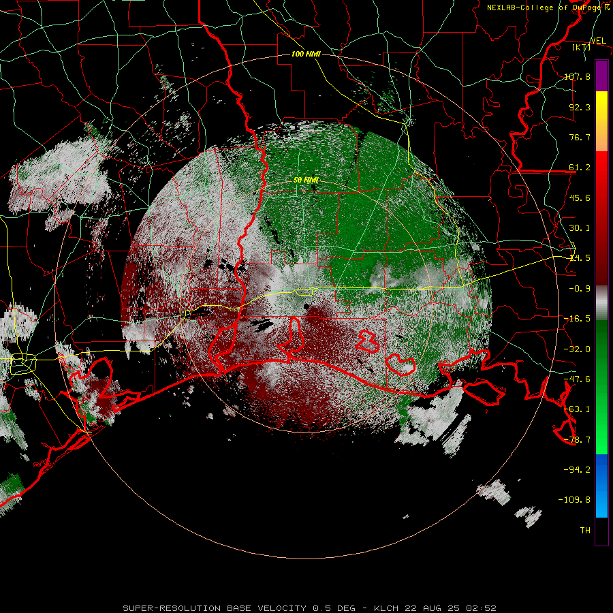Screen dimensions: 613x613
Task: Click the 76.7 velocity scale value
Action: coord(580,137)
